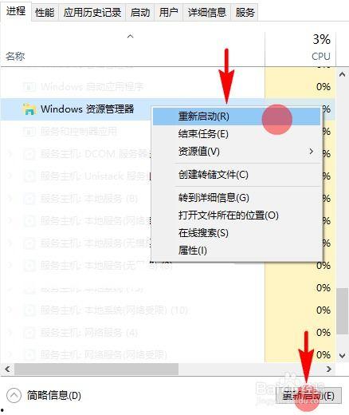Click the scroll down arrow of the vertical scrollbar

coord(342,355)
